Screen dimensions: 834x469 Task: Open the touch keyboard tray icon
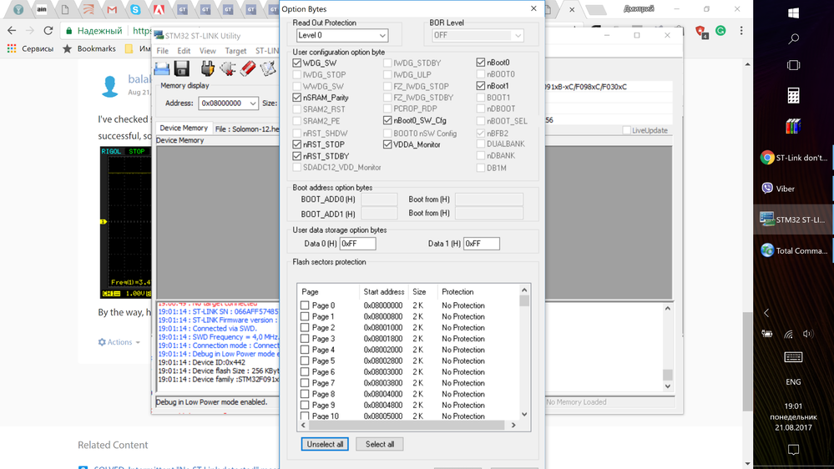[793, 357]
